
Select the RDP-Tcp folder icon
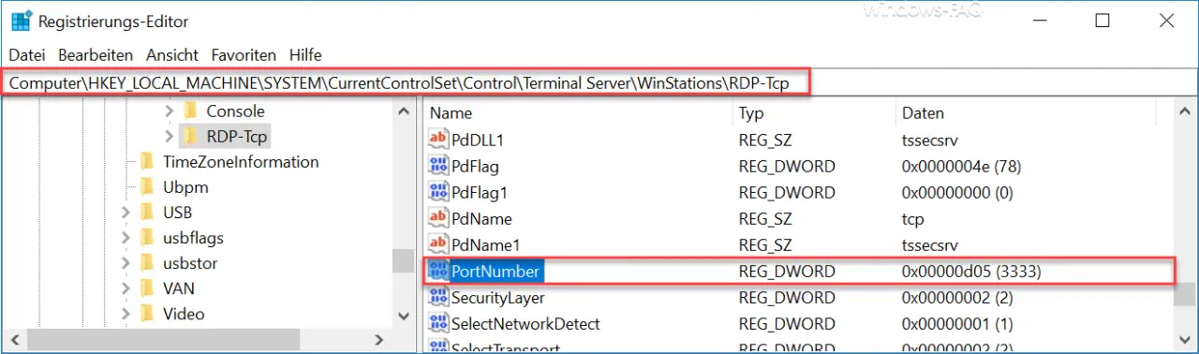coord(189,137)
